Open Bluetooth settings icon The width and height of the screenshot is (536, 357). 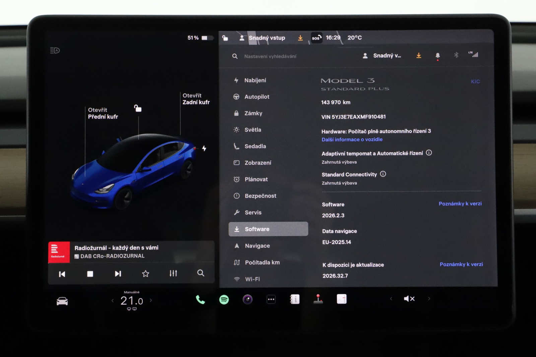pos(456,55)
